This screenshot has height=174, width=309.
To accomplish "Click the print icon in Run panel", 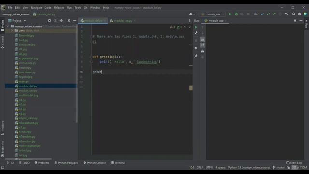I will tap(202, 51).
